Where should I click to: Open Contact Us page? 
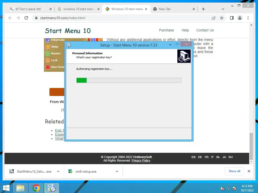click(x=205, y=30)
